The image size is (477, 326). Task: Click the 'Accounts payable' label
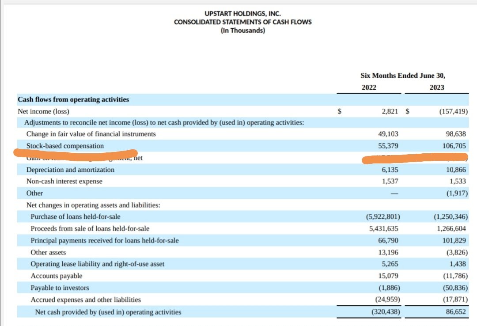click(x=56, y=276)
